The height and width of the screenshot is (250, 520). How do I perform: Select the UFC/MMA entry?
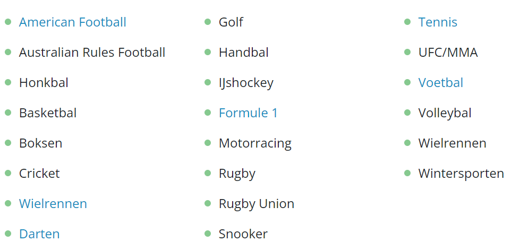(448, 53)
